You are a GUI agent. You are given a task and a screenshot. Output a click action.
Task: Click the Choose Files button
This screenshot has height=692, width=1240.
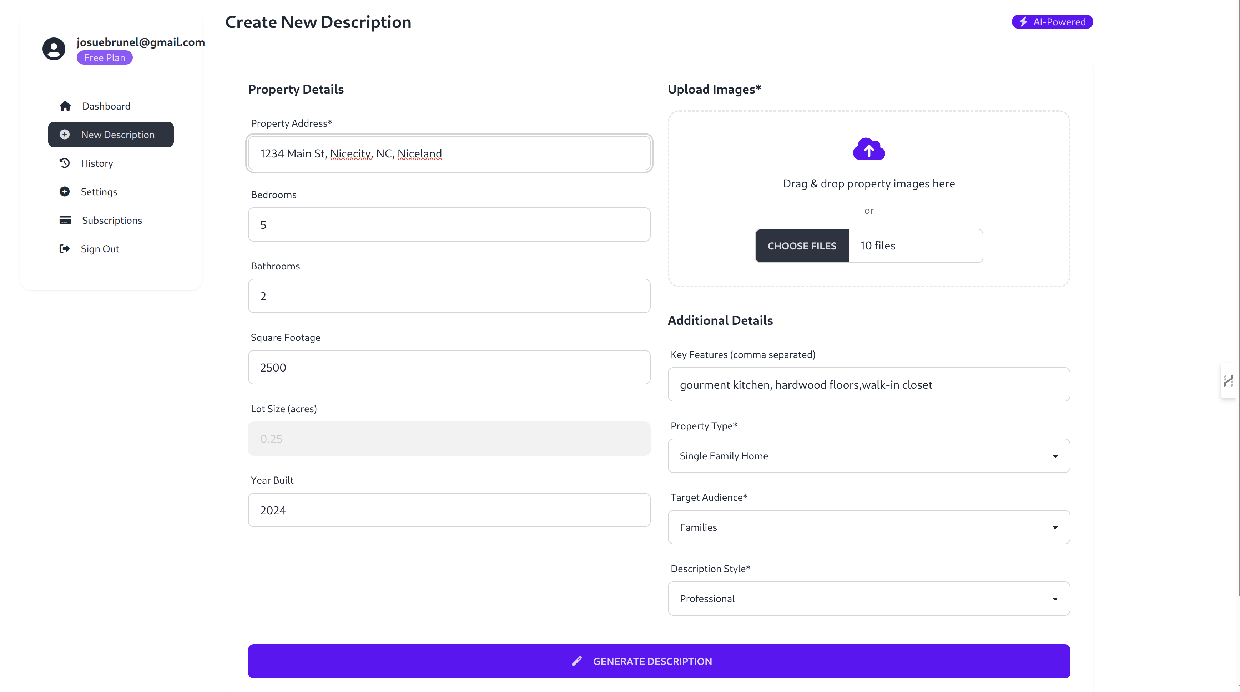[801, 246]
